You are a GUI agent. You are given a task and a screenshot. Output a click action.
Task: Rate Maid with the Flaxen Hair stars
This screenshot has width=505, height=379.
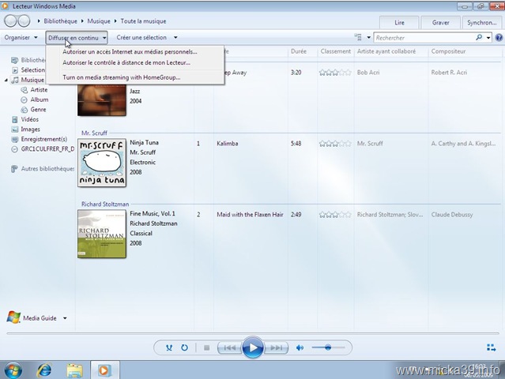click(335, 215)
